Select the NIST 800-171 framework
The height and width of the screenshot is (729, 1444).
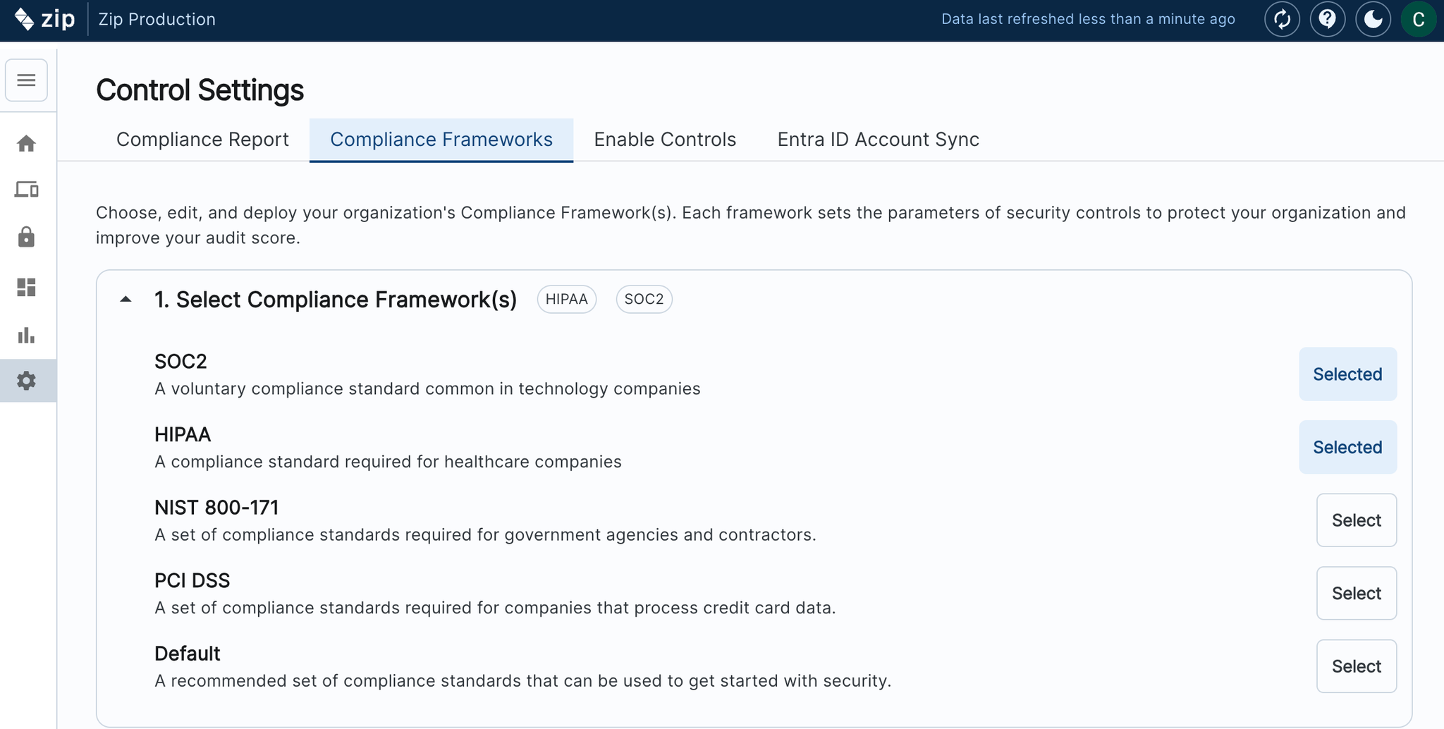pos(1356,520)
